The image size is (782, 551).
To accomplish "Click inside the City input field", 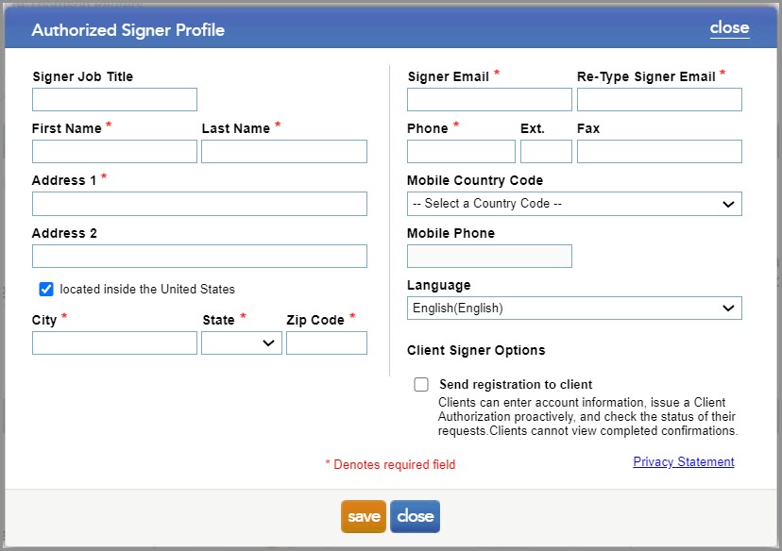I will pyautogui.click(x=113, y=342).
